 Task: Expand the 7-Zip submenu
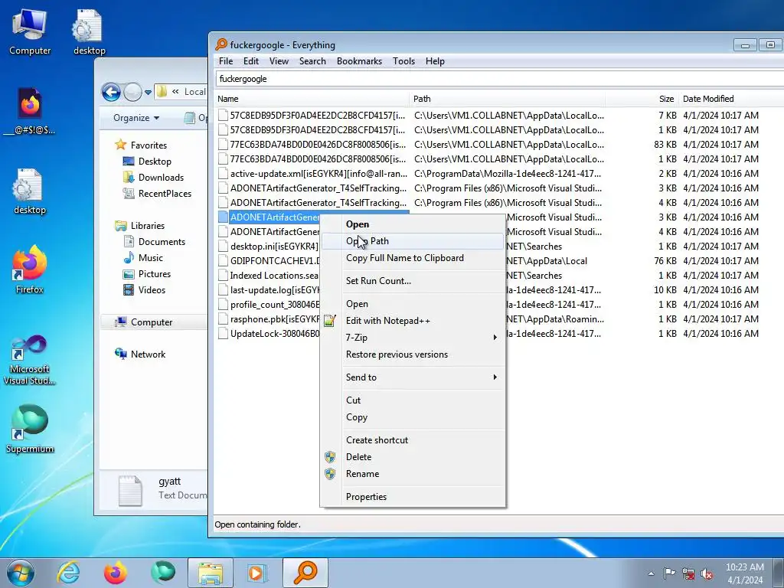(413, 338)
